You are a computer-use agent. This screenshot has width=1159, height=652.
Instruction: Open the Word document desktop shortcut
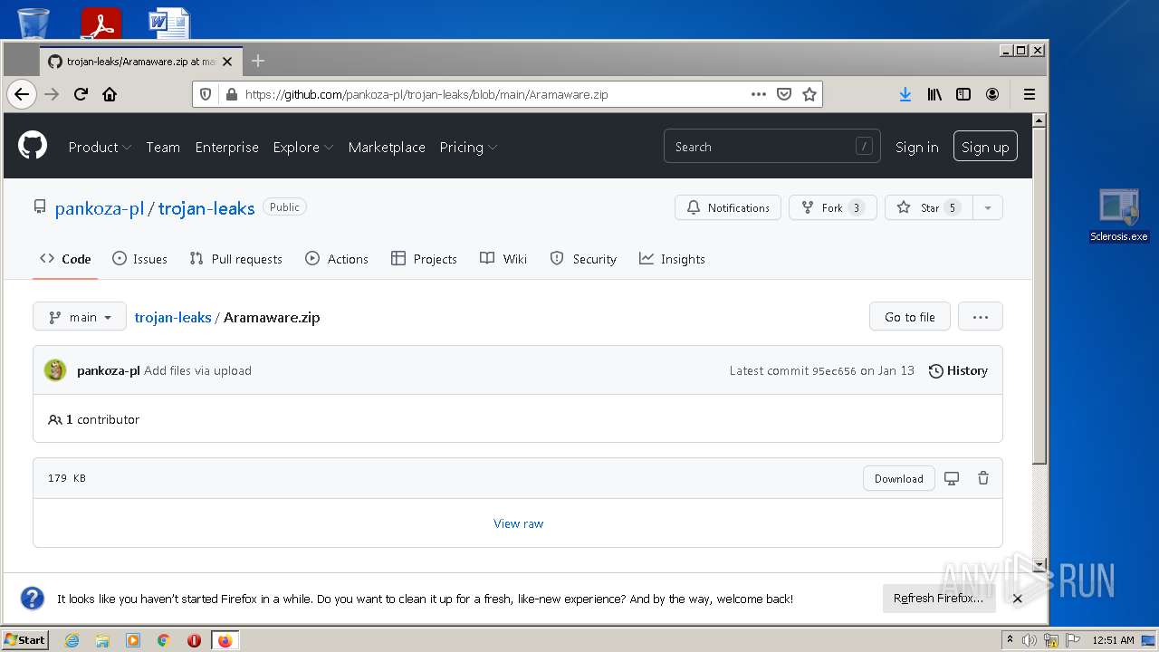coord(169,22)
